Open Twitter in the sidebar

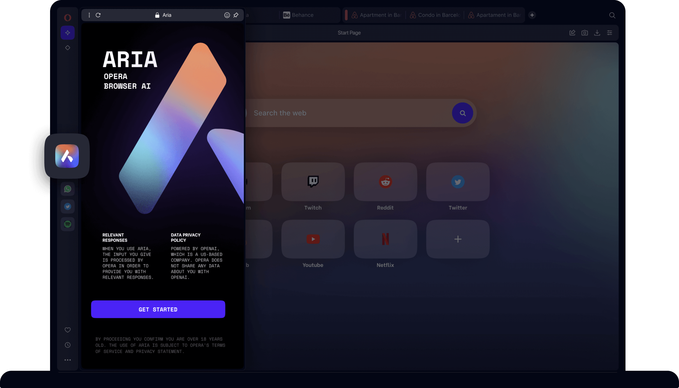pyautogui.click(x=68, y=206)
